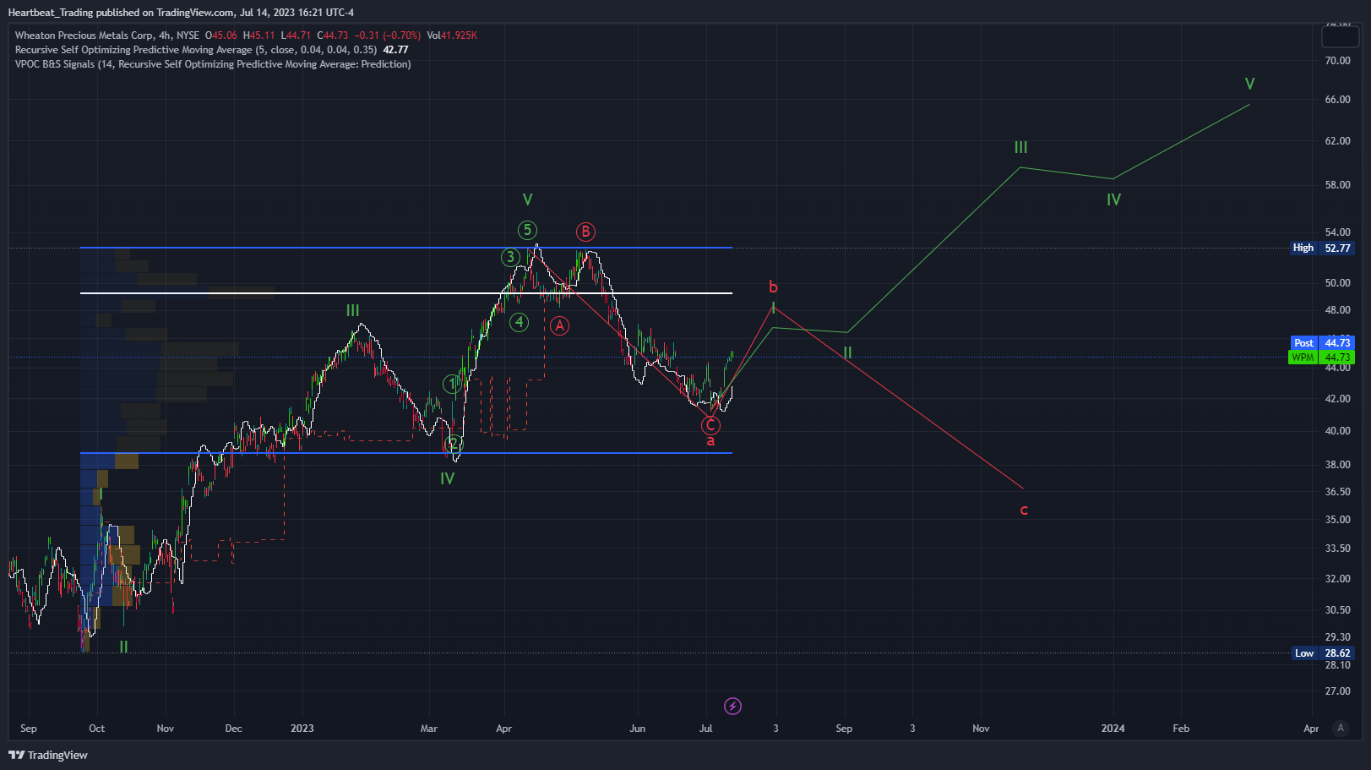Image resolution: width=1371 pixels, height=770 pixels.
Task: Click the auto-scale 'A' button at bottom right
Action: click(1340, 728)
